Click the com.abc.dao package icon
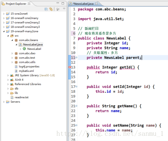This screenshot has width=168, height=141. tap(16, 53)
